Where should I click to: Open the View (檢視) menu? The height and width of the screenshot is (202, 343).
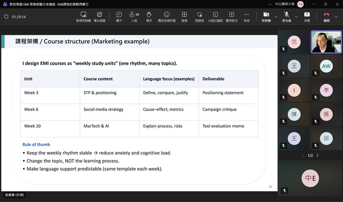click(184, 15)
